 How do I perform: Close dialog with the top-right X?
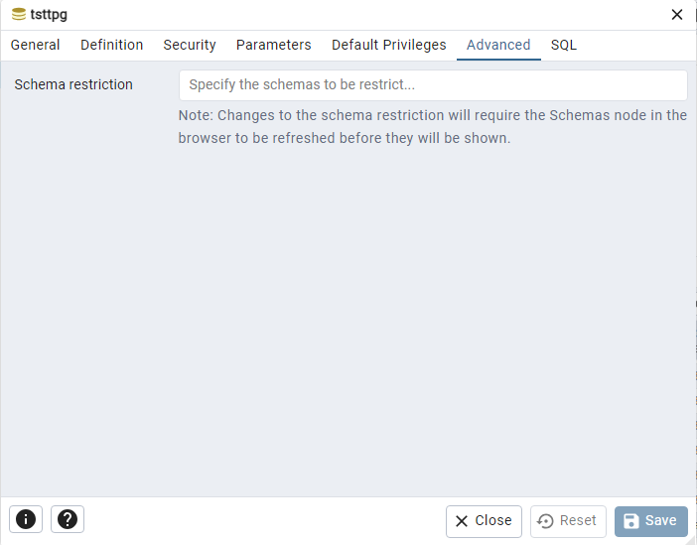[x=677, y=15]
